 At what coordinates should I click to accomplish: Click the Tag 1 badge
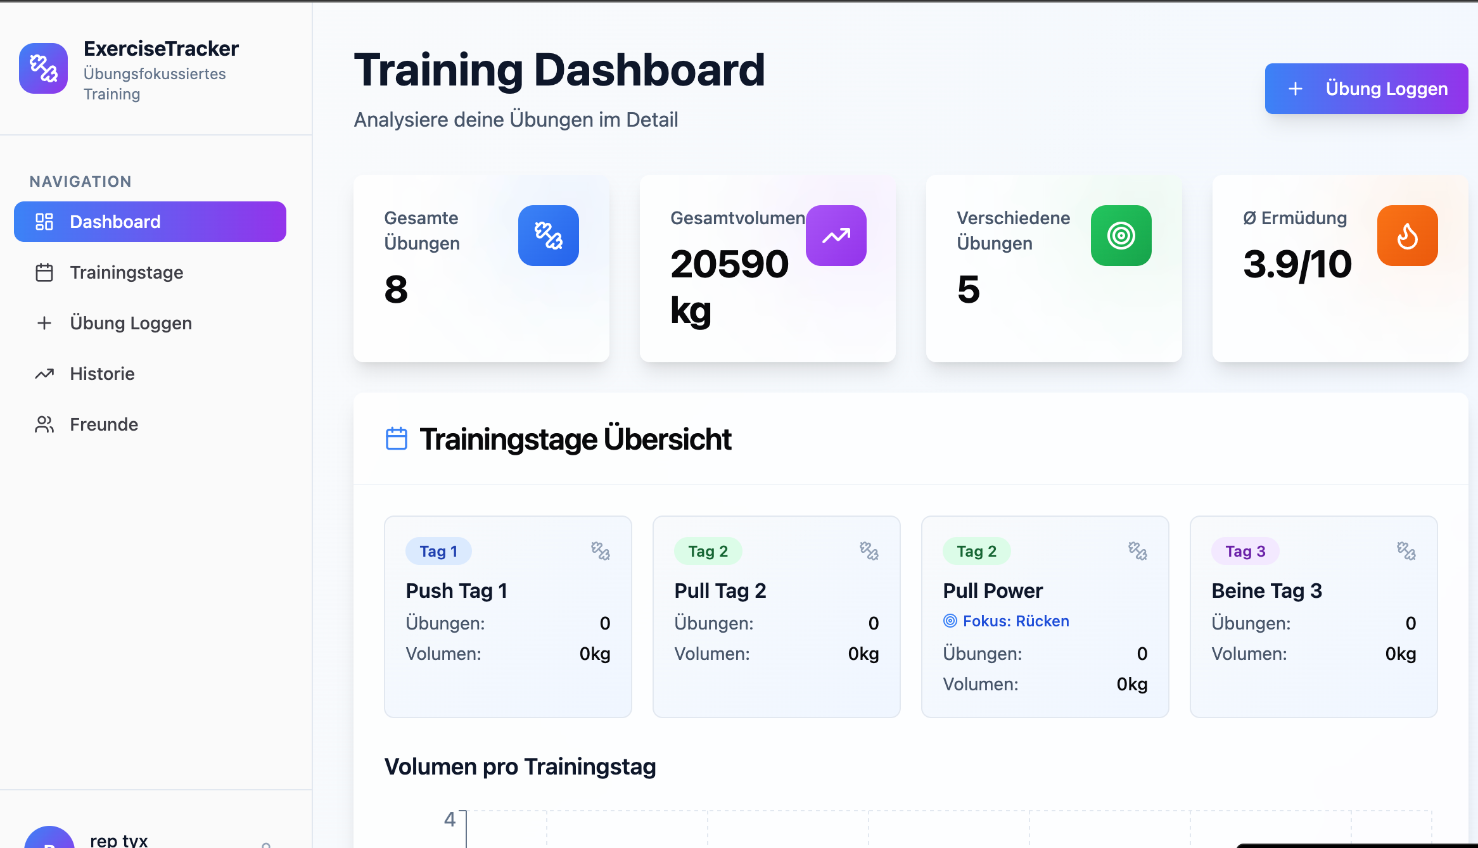(439, 551)
